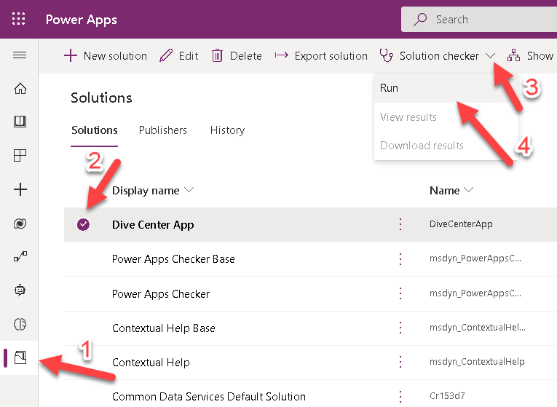557x407 pixels.
Task: Sort by Display name column chevron
Action: point(189,190)
